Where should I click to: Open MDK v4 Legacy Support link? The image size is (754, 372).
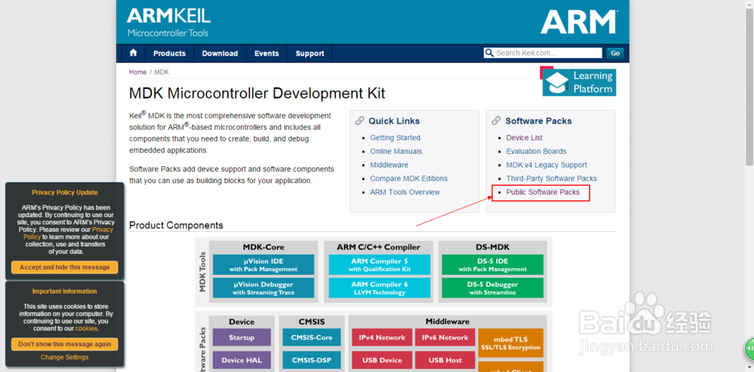[546, 165]
